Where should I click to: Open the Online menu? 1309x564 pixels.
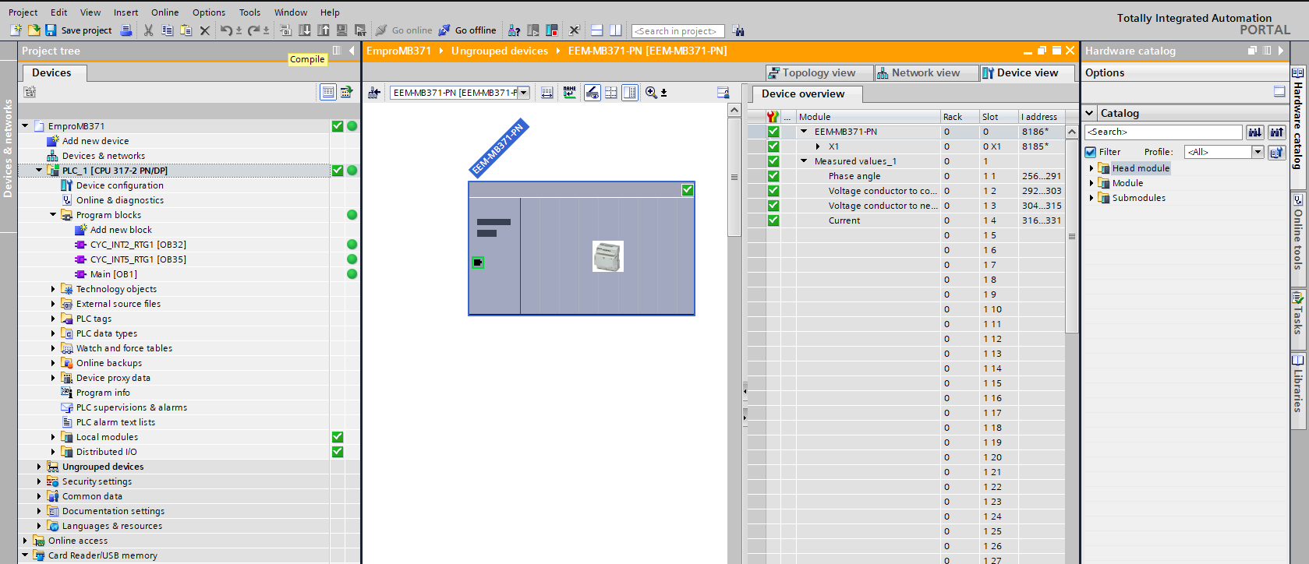point(165,12)
